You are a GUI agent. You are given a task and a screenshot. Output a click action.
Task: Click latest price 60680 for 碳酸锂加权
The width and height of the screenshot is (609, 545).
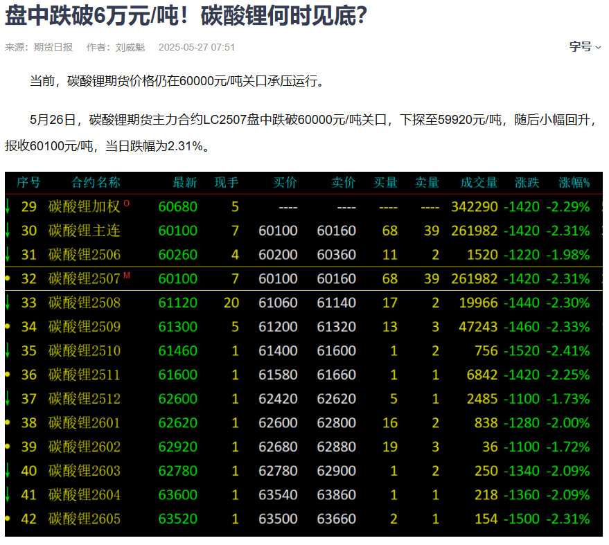point(178,207)
